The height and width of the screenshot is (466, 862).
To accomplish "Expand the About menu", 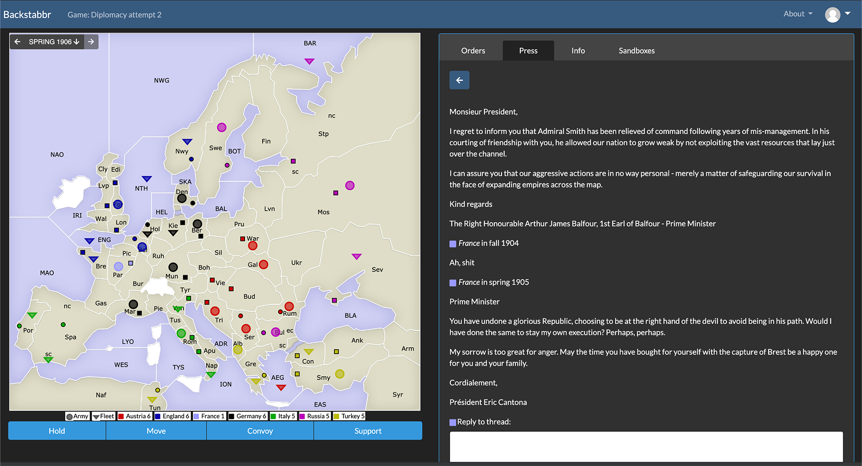I will point(797,13).
